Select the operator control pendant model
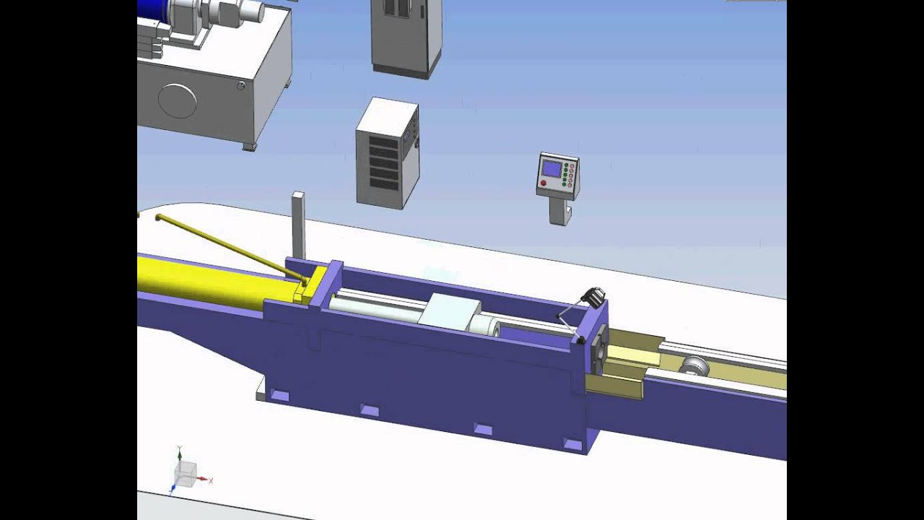 tap(558, 188)
